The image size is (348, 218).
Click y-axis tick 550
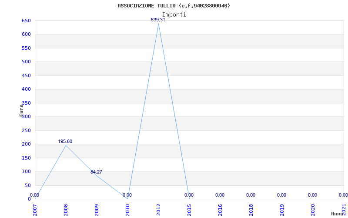tap(26, 48)
